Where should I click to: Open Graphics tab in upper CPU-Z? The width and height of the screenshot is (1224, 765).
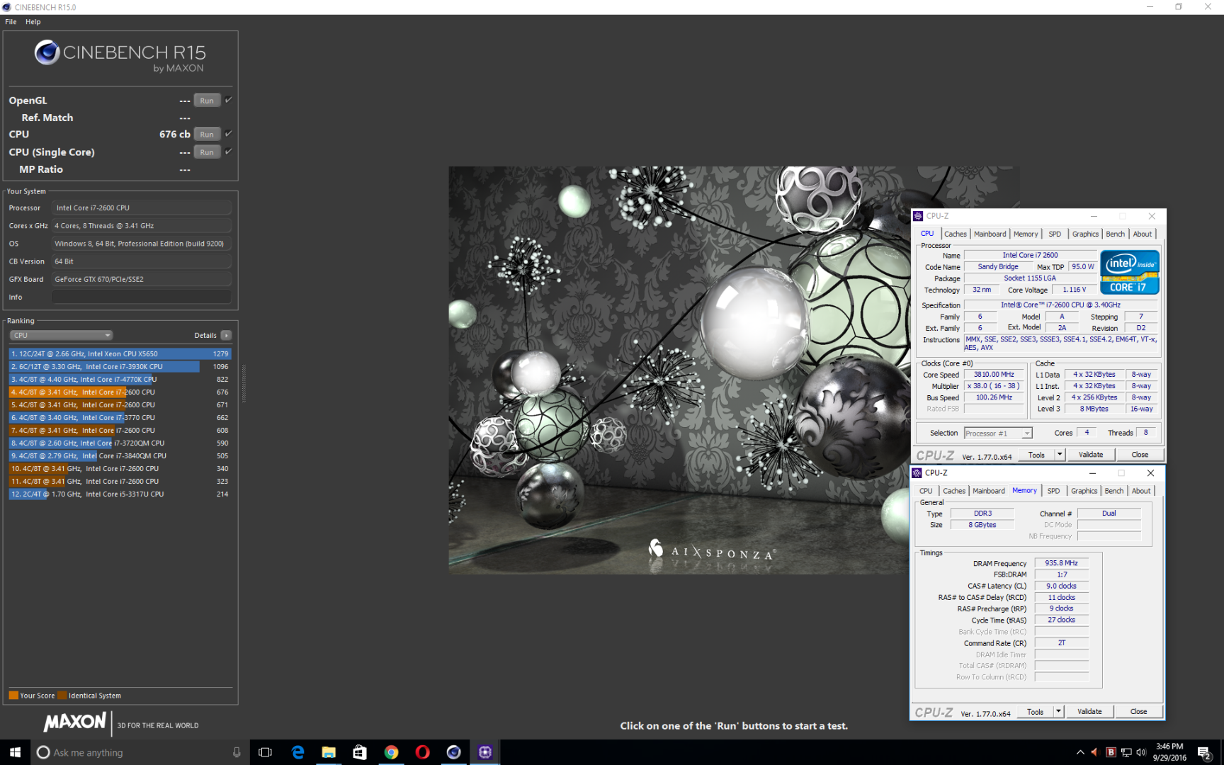tap(1085, 234)
